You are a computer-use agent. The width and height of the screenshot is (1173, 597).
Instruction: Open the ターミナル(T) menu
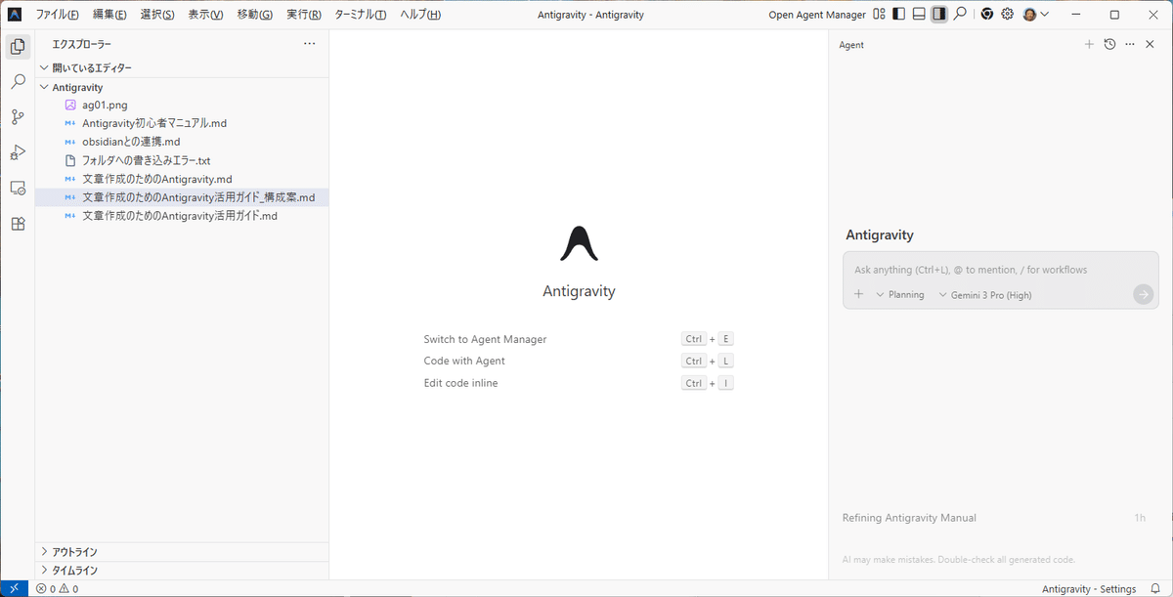(x=360, y=15)
